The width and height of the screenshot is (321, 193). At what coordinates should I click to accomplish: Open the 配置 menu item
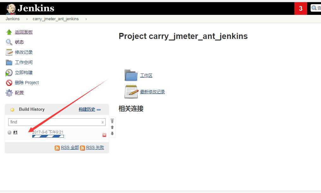19,93
